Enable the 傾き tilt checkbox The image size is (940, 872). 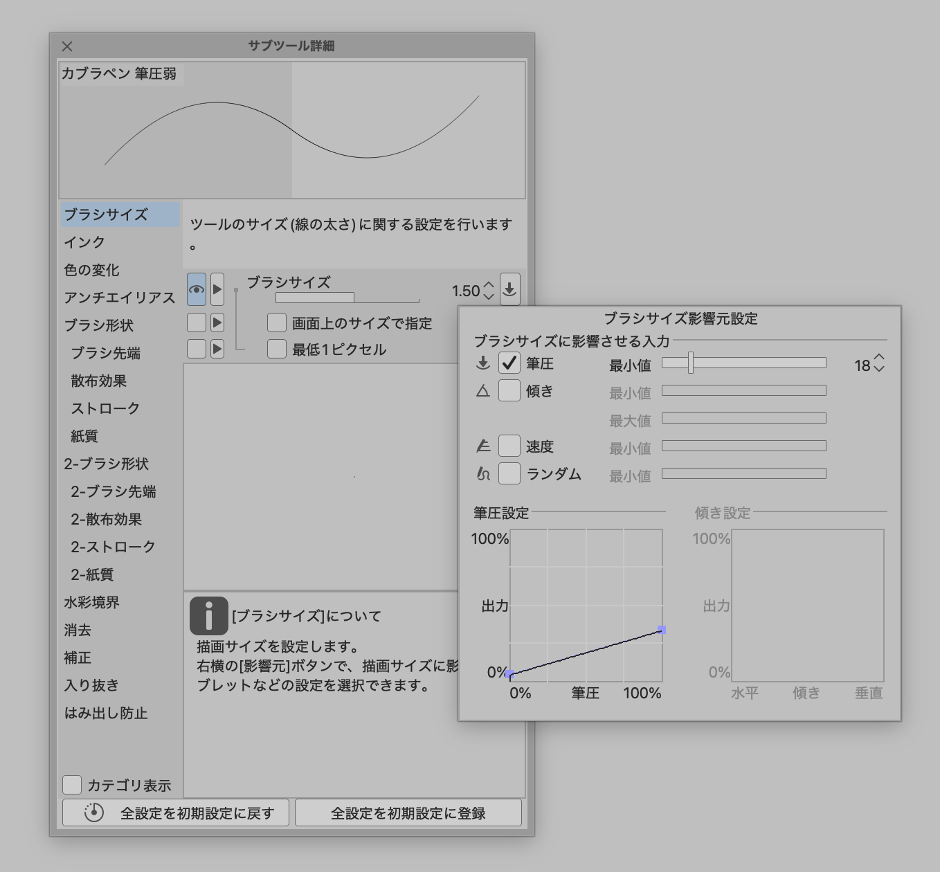tap(509, 391)
